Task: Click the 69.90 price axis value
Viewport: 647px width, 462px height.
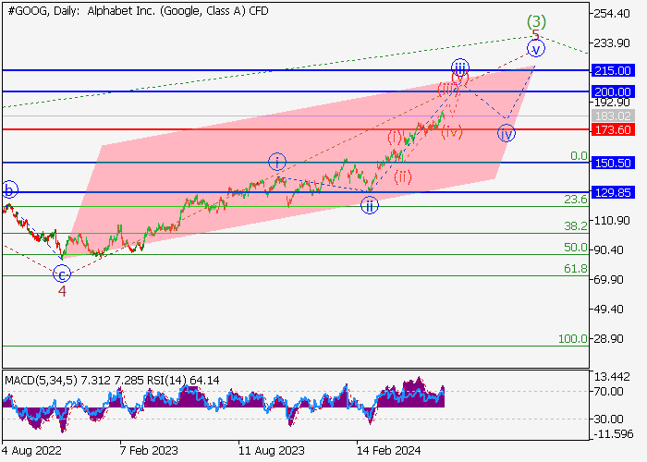Action: click(608, 280)
